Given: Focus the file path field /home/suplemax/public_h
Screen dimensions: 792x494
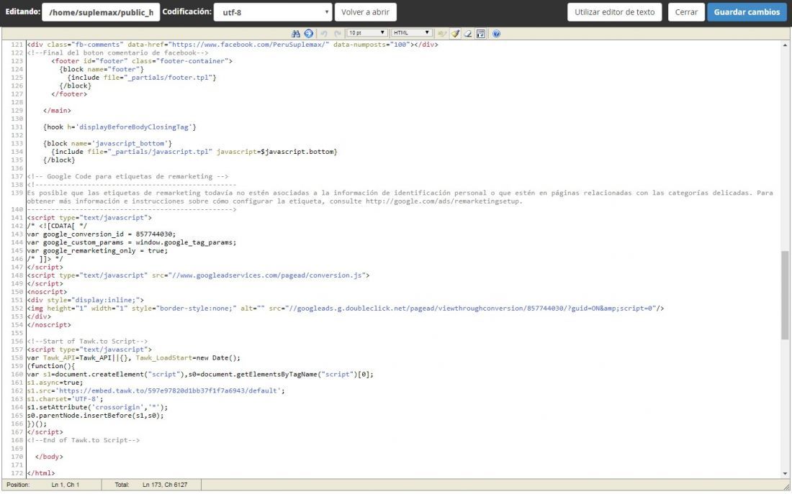Looking at the screenshot, I should pyautogui.click(x=101, y=12).
